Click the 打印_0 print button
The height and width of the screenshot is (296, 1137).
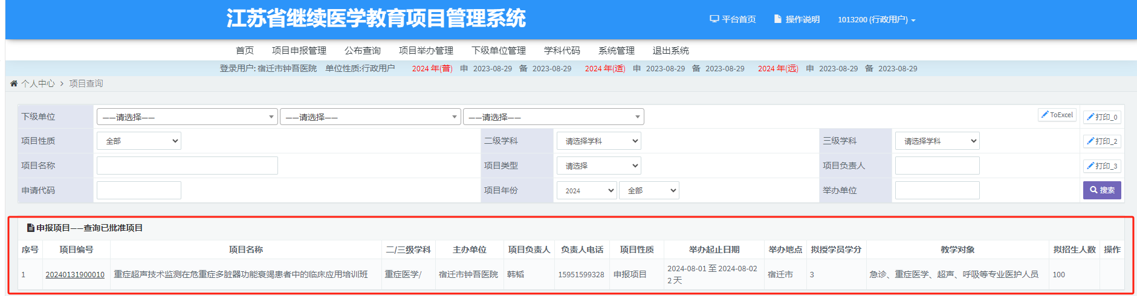tap(1102, 117)
